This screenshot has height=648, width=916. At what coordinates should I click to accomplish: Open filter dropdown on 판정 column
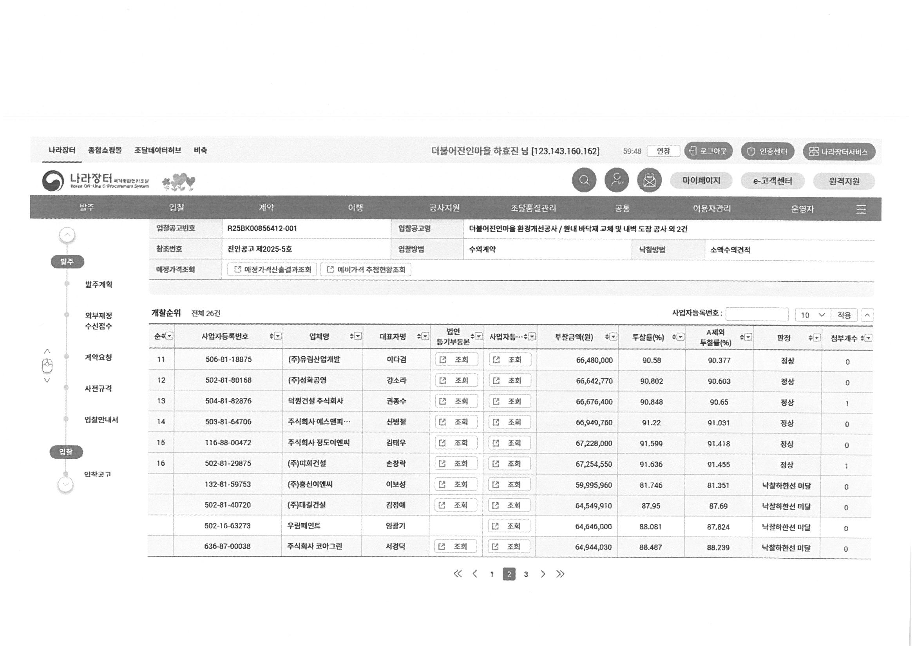816,338
